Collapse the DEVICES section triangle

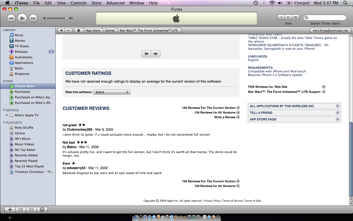click(4, 110)
